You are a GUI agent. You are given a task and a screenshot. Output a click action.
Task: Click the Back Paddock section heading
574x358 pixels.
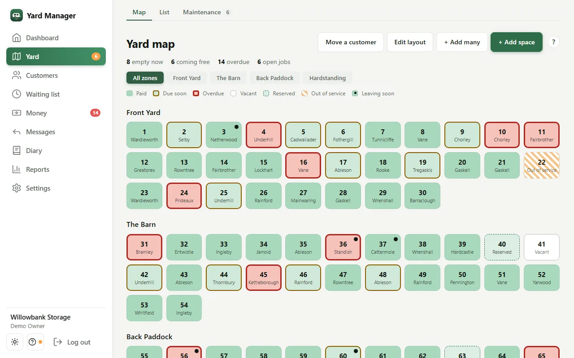149,337
